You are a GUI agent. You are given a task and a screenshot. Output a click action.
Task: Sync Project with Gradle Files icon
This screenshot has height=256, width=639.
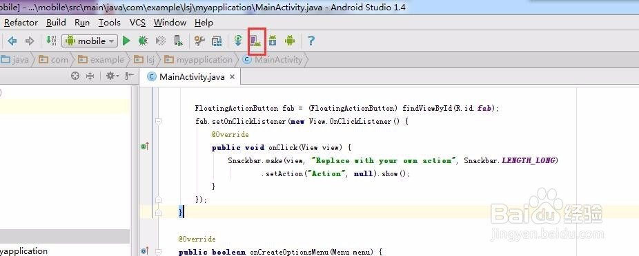pos(238,41)
